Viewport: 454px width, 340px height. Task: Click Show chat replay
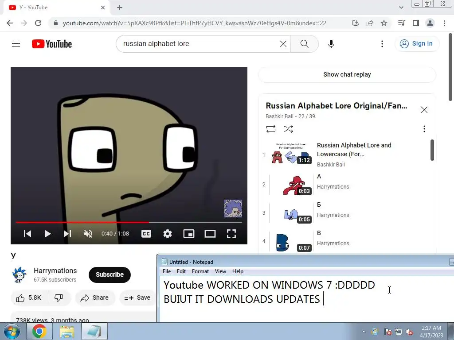tap(347, 74)
